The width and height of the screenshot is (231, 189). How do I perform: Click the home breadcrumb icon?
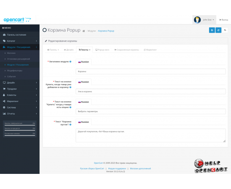(84, 31)
